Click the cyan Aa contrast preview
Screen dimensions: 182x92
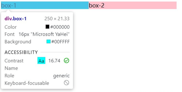[41, 60]
